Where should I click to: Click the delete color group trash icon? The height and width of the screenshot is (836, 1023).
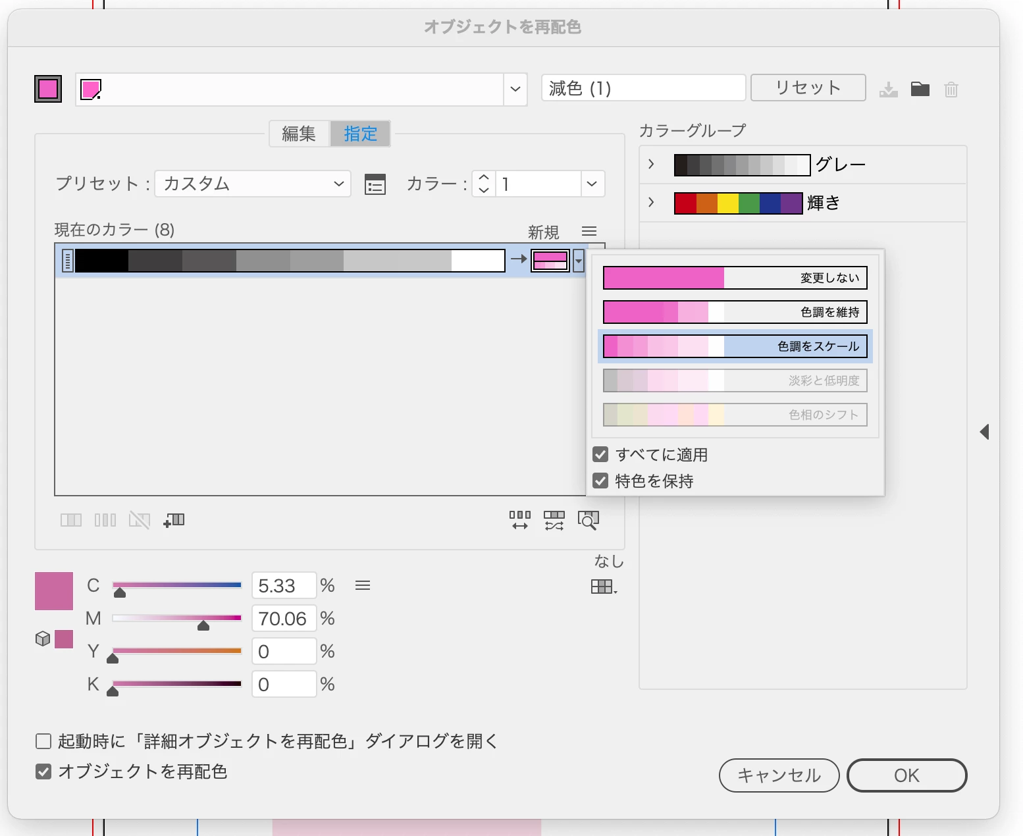point(951,89)
